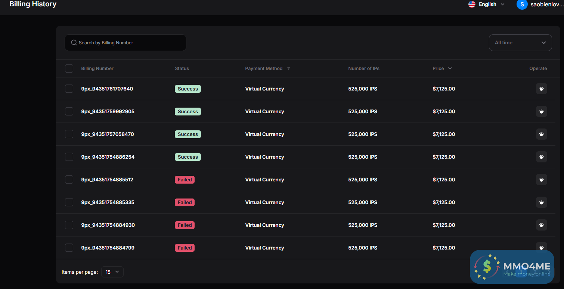
Task: Open the All time date range dropdown
Action: point(520,42)
